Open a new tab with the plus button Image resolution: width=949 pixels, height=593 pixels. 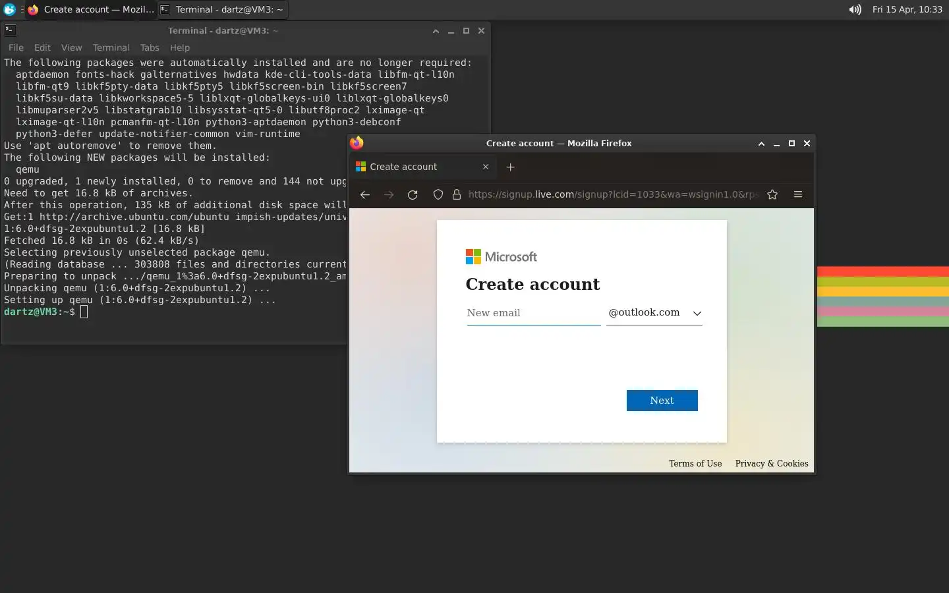pos(510,167)
